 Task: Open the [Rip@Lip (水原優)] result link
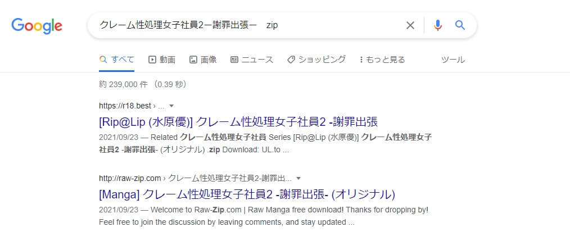(x=238, y=122)
